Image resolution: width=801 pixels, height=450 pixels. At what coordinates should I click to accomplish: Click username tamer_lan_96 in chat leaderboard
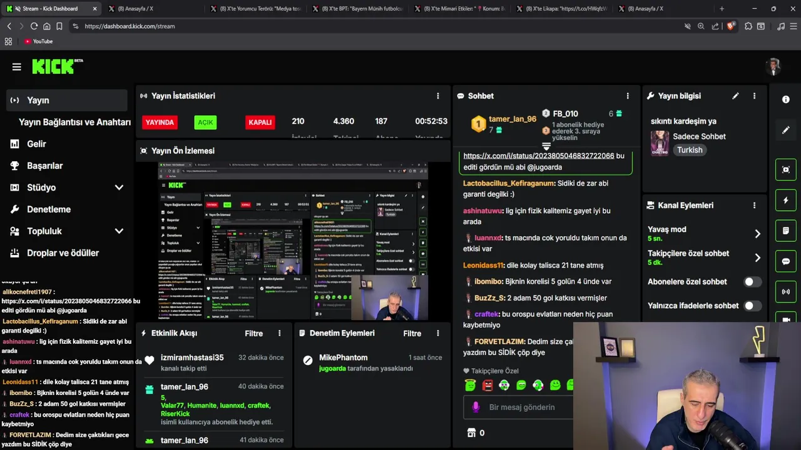(x=512, y=119)
